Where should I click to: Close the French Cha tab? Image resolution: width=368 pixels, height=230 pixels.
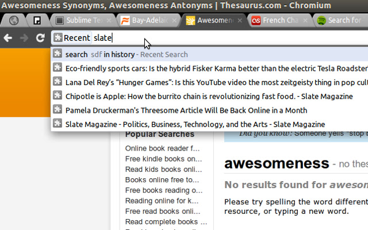pos(305,21)
